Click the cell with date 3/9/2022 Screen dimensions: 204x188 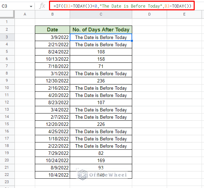52,37
